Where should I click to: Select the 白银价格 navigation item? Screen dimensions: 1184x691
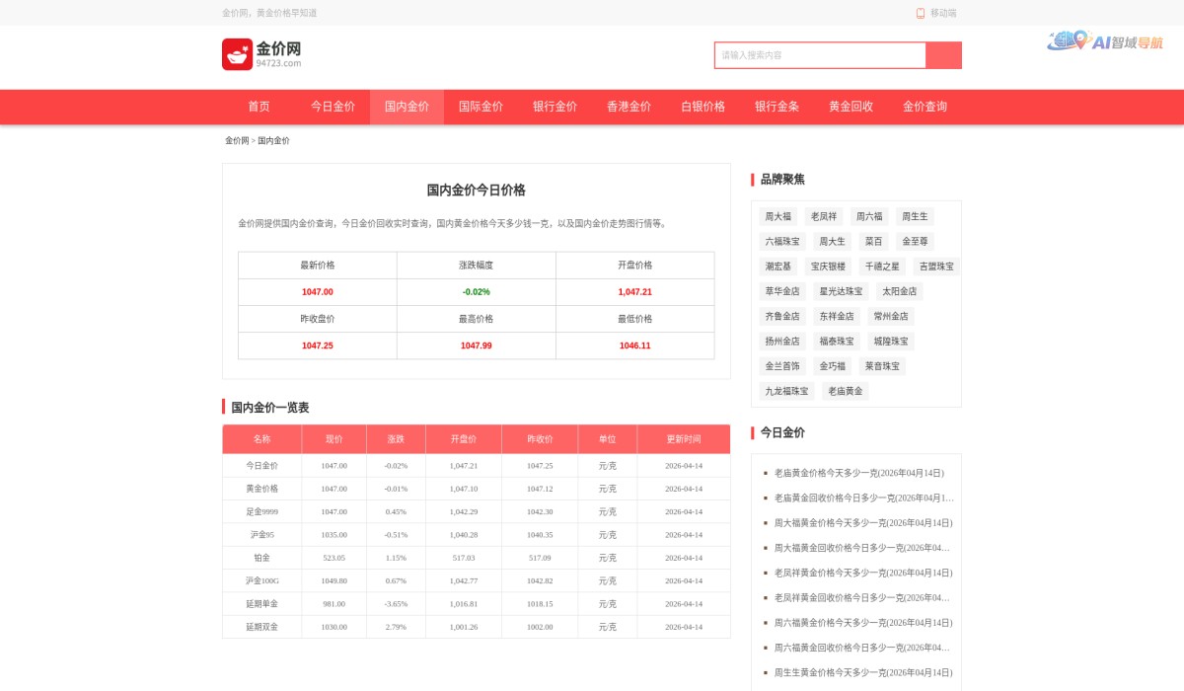(703, 107)
